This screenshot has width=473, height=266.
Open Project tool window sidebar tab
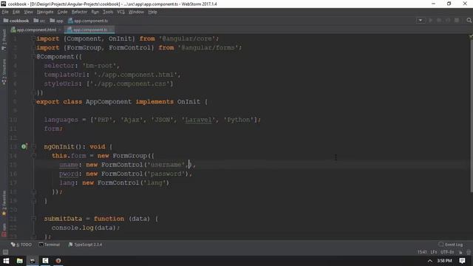4,40
